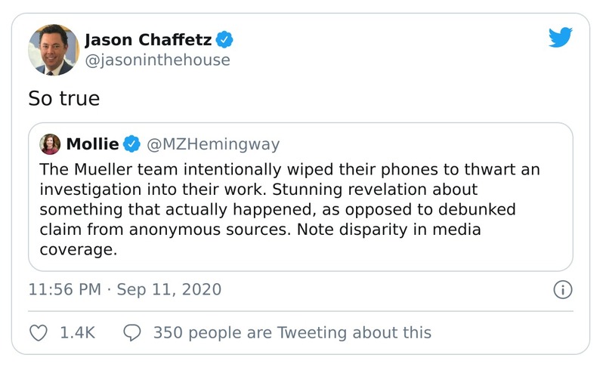603x367 pixels.
Task: Open the tweet info circle icon
Action: pyautogui.click(x=562, y=289)
